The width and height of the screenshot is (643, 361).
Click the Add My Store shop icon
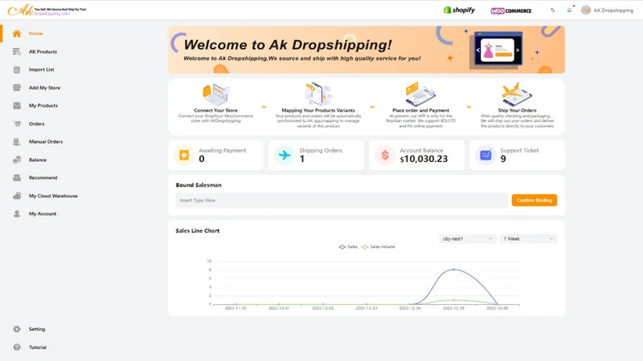pyautogui.click(x=17, y=87)
